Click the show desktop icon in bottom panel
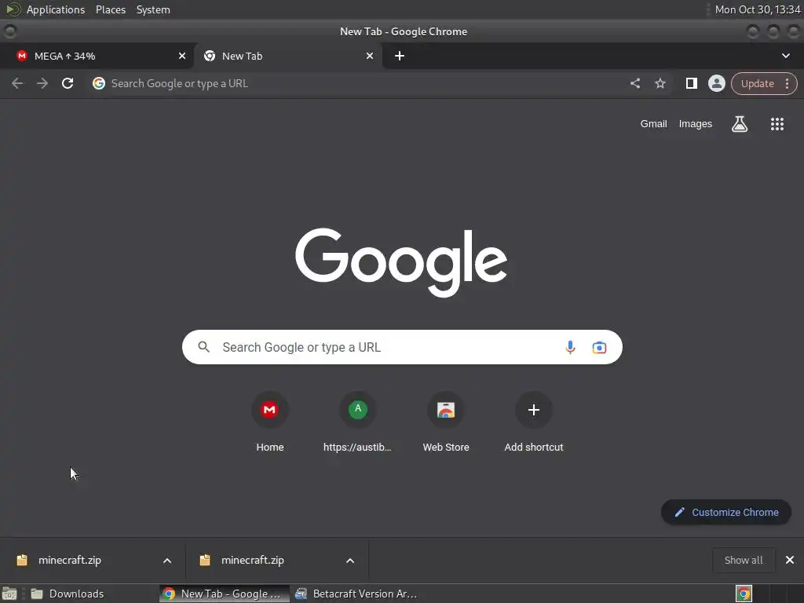Viewport: 804px width, 603px height. coord(9,594)
